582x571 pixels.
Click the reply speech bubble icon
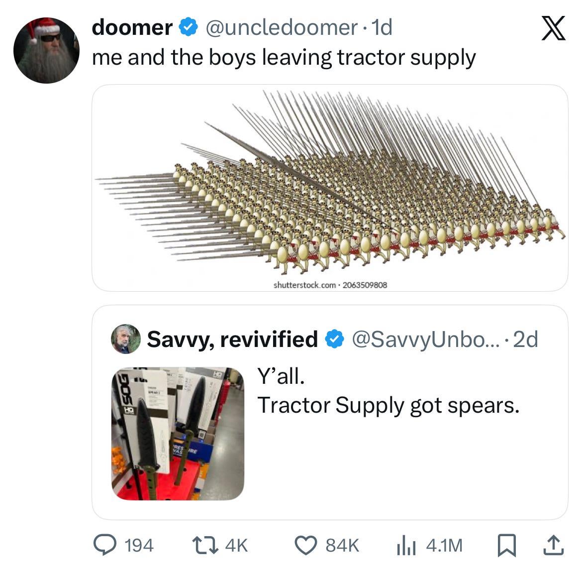(x=104, y=545)
